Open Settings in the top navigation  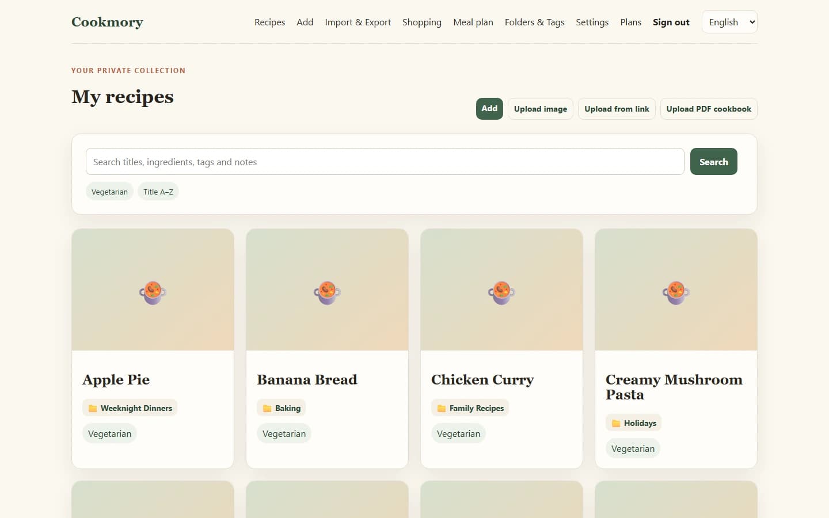pyautogui.click(x=592, y=22)
